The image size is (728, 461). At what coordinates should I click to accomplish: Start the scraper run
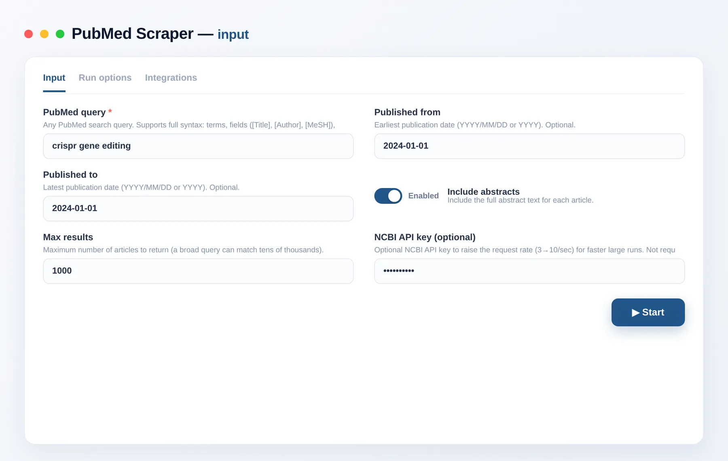point(648,312)
